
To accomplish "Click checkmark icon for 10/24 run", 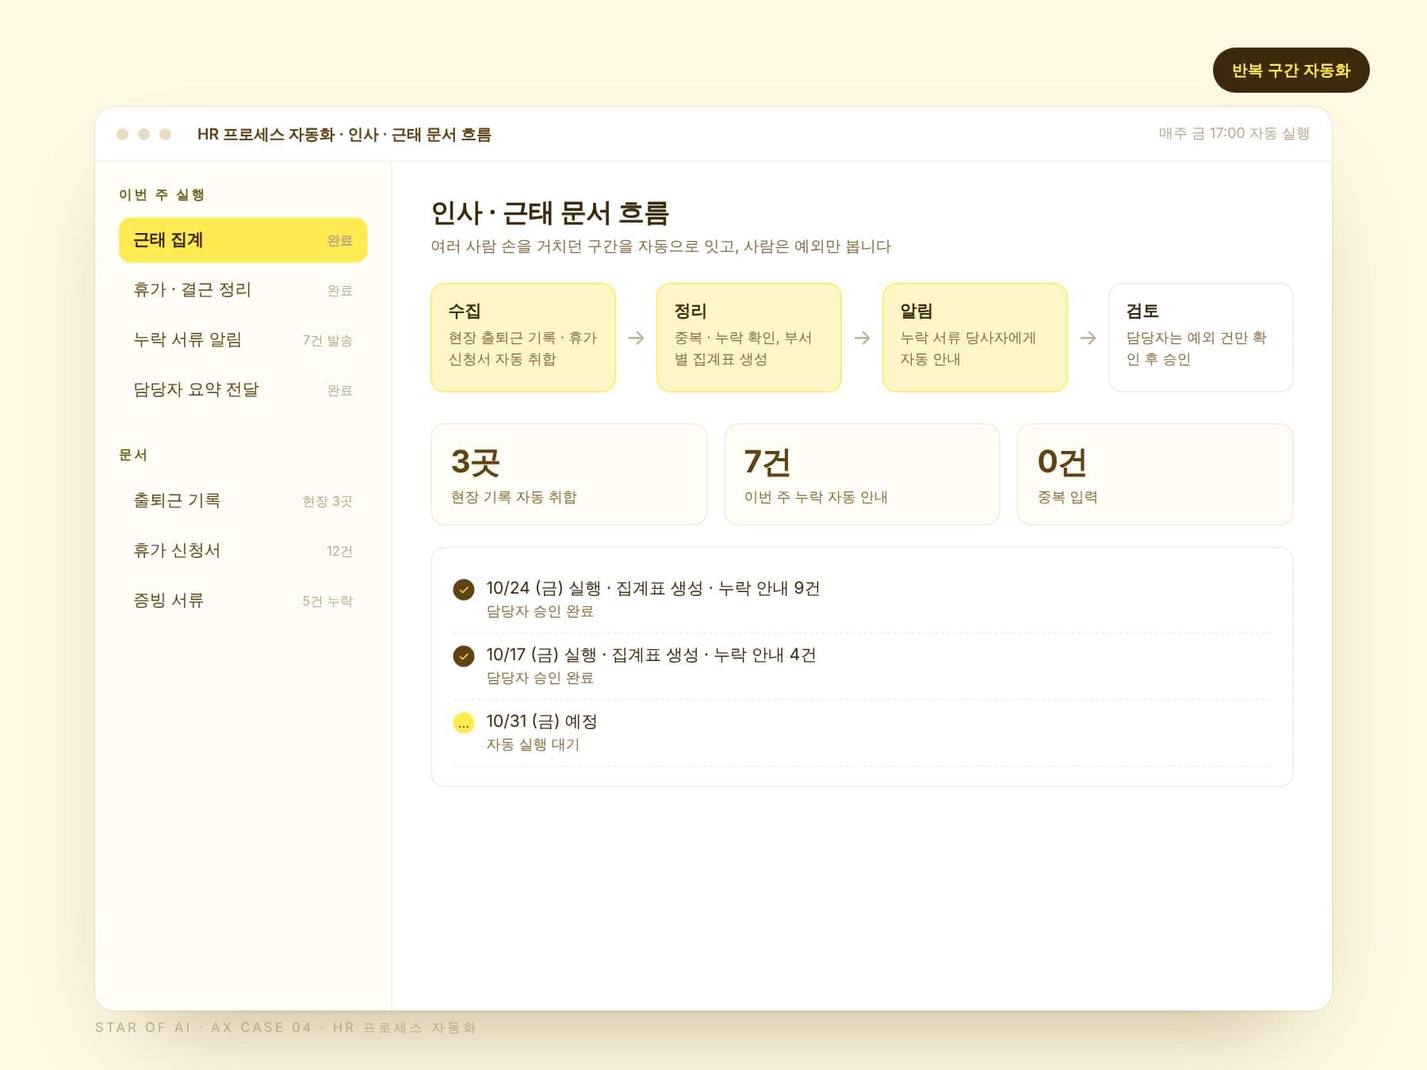I will [464, 590].
